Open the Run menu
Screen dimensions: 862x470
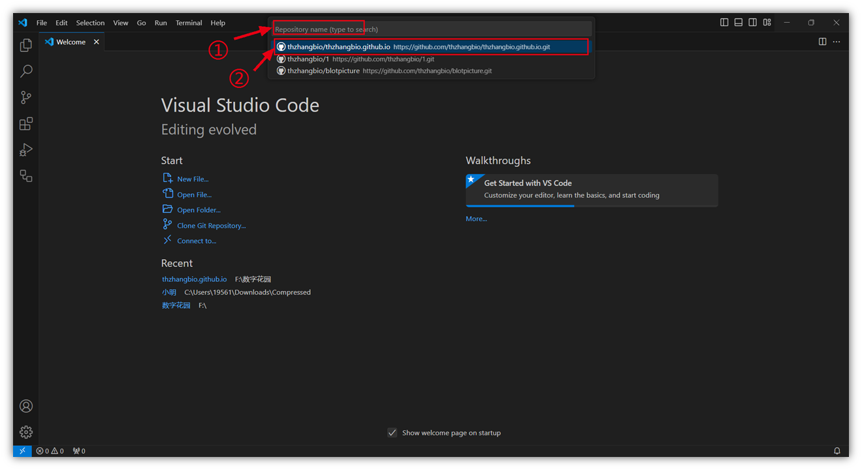pos(161,23)
